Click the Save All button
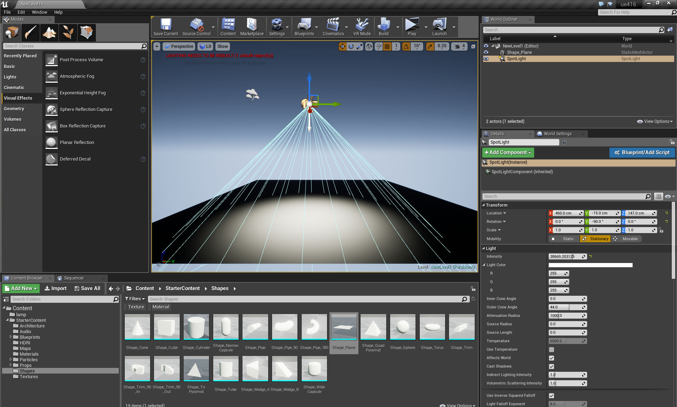 pos(87,288)
